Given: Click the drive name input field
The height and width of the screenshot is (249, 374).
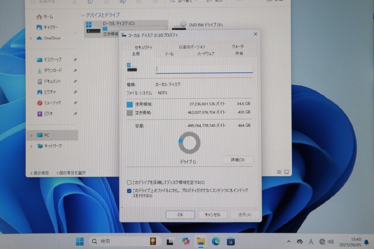Looking at the screenshot, I should [204, 68].
